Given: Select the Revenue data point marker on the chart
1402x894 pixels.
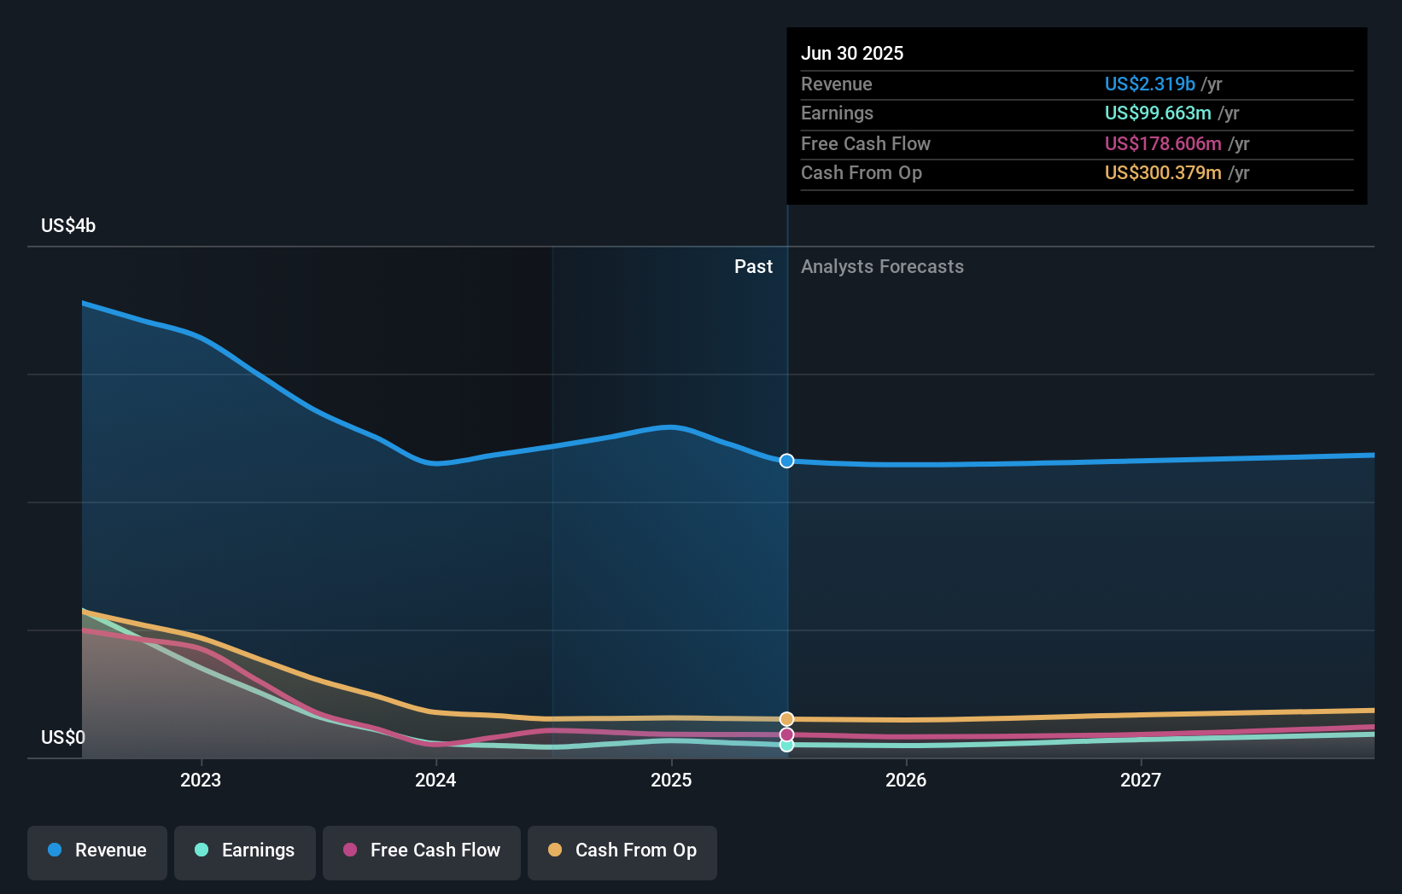Looking at the screenshot, I should 786,461.
